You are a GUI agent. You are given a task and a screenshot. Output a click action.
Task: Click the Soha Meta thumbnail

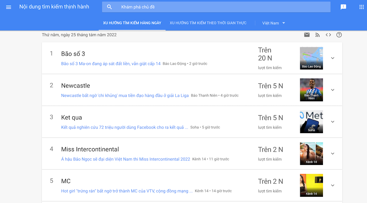pyautogui.click(x=311, y=122)
